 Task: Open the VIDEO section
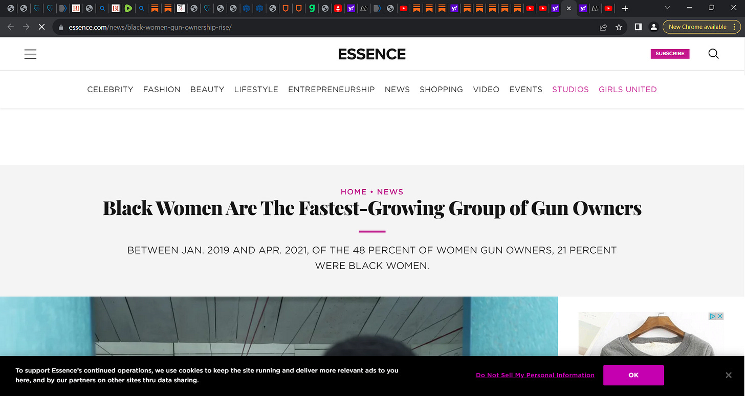(x=486, y=89)
